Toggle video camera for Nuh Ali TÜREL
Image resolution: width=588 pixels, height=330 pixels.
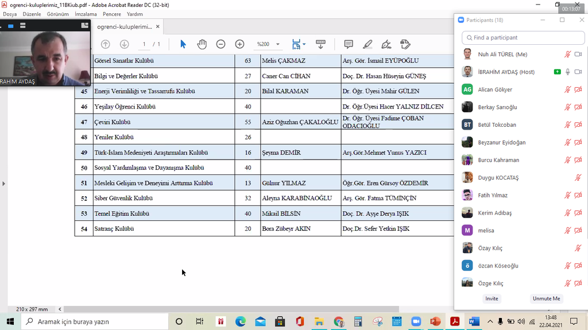[x=578, y=55]
